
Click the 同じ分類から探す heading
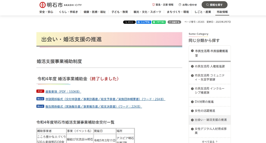pos(204,41)
